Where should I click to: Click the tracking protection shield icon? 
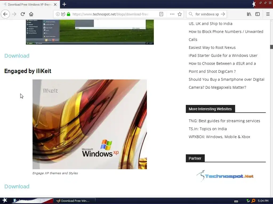(63, 14)
